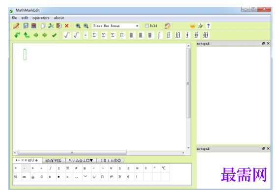
Task: Insert the product Π operator
Action: click(122, 35)
